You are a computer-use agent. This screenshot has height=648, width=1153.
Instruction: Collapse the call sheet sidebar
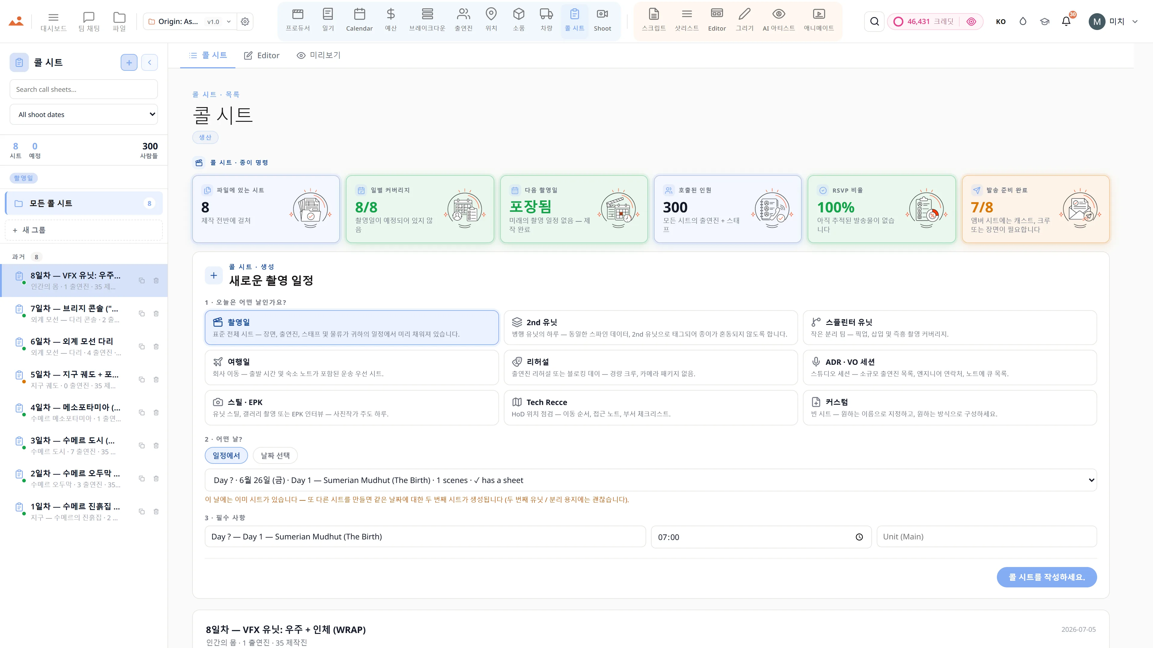pyautogui.click(x=150, y=62)
